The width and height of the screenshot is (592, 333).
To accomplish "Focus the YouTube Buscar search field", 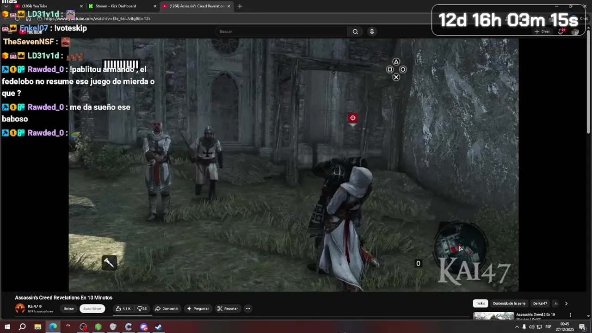I will pos(281,31).
